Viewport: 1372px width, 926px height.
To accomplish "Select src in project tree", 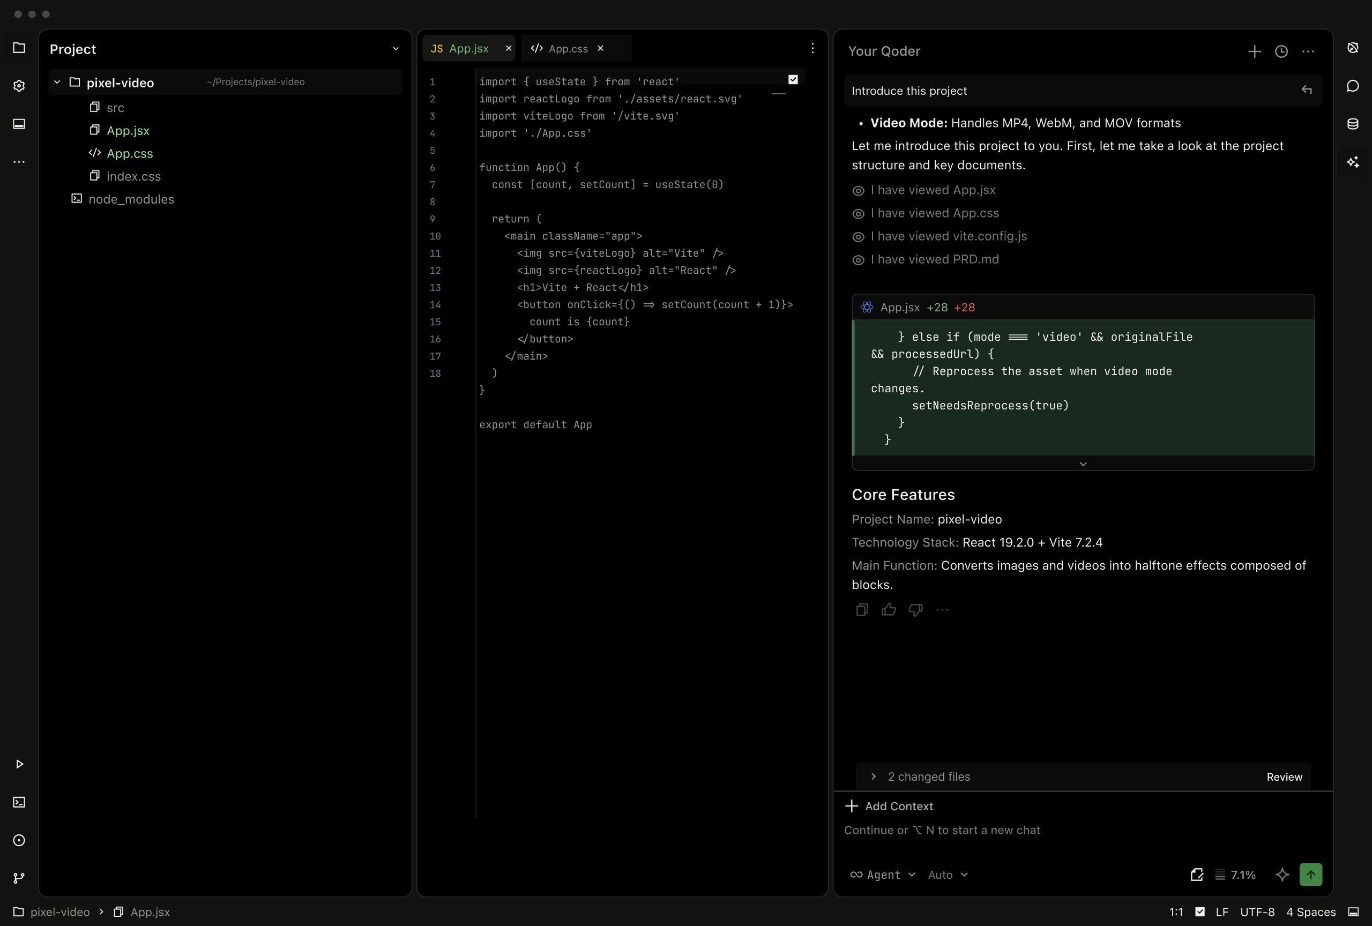I will click(115, 107).
